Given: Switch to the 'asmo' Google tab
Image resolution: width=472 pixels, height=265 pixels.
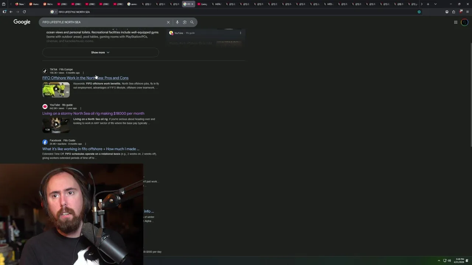Looking at the screenshot, I should tap(132, 4).
